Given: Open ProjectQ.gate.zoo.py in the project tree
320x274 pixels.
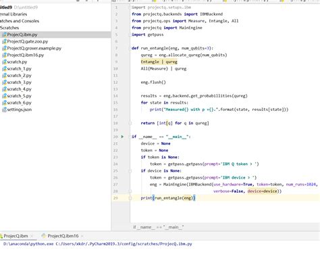Looking at the screenshot, I should 28,41.
